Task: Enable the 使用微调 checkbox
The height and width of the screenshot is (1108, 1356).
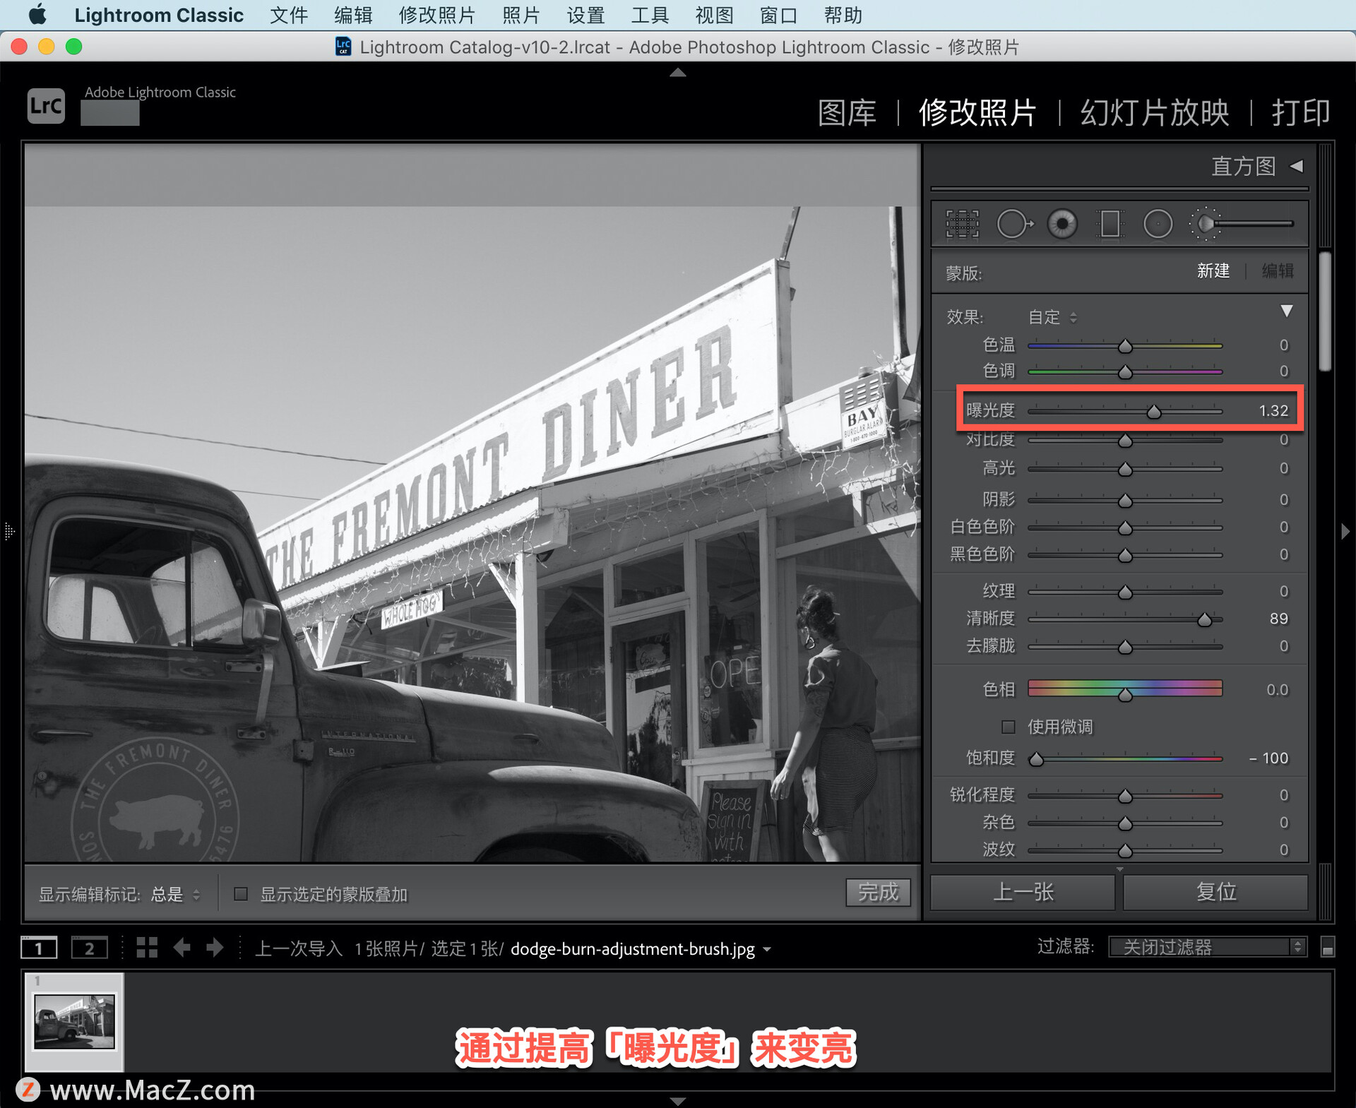Action: point(1009,727)
